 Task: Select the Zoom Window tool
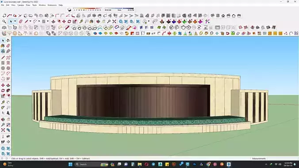click(x=8, y=125)
